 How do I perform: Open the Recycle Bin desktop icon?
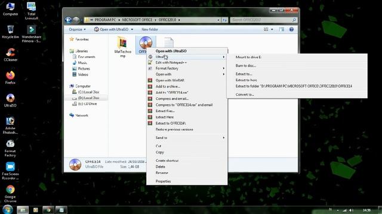point(10,32)
